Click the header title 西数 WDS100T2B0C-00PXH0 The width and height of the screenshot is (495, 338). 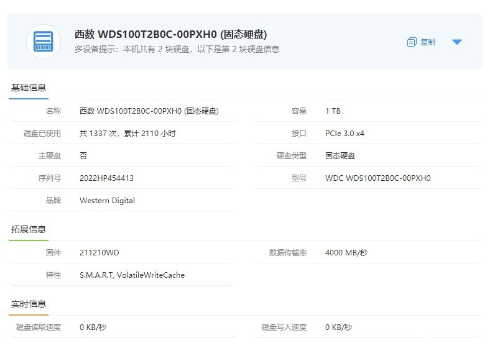(146, 34)
